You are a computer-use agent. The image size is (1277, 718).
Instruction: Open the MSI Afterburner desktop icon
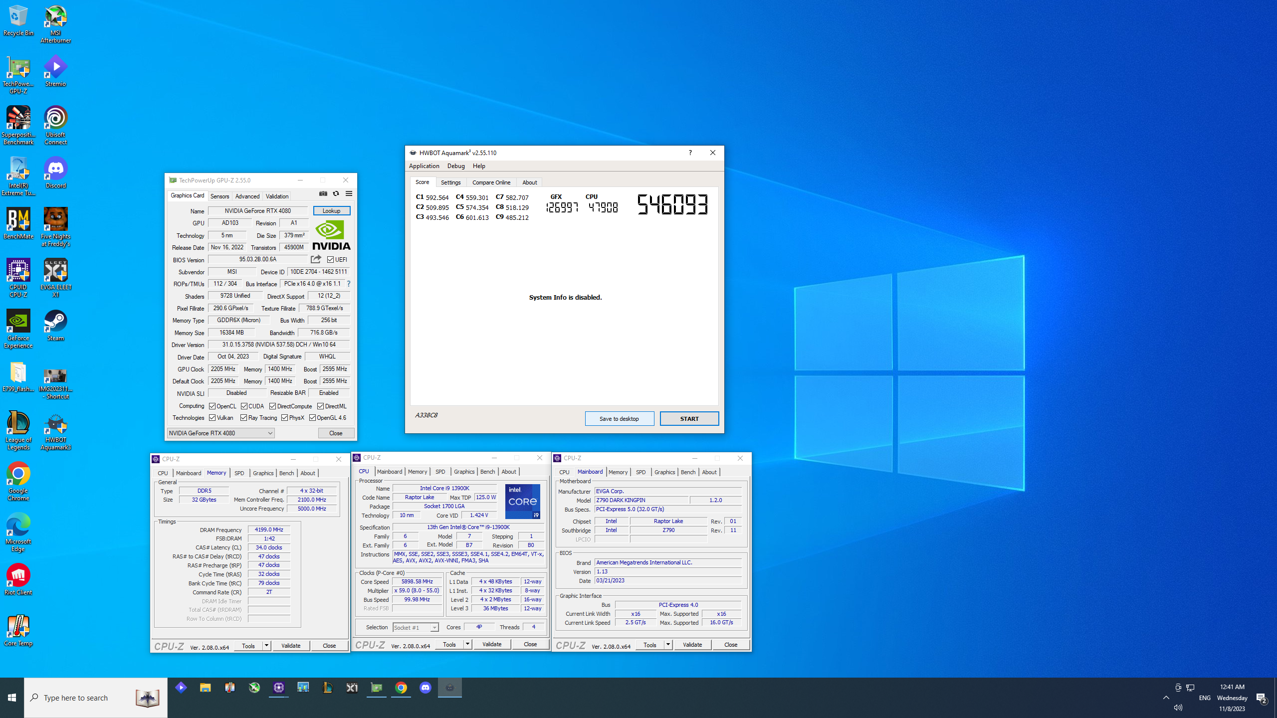coord(55,24)
